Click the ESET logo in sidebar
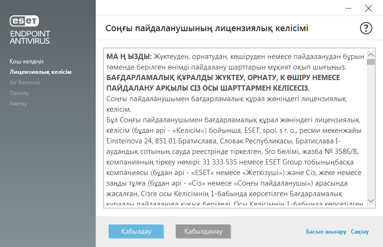 pyautogui.click(x=24, y=21)
